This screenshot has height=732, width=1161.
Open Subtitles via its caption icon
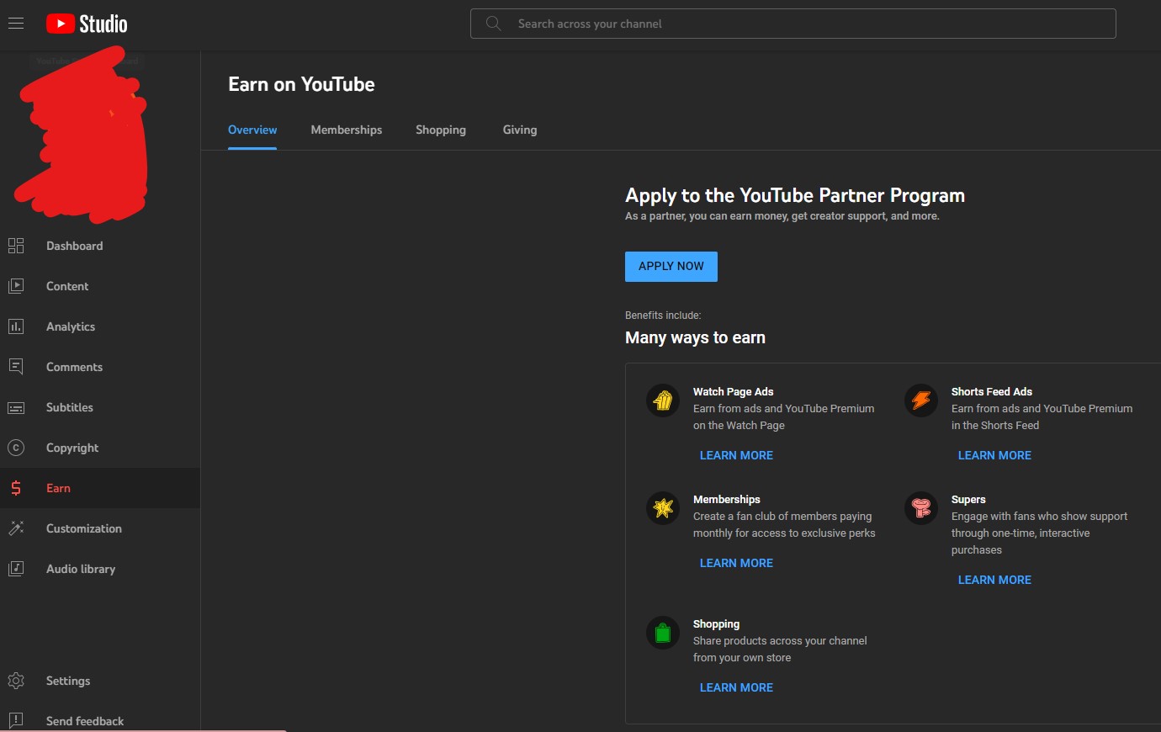(x=16, y=407)
